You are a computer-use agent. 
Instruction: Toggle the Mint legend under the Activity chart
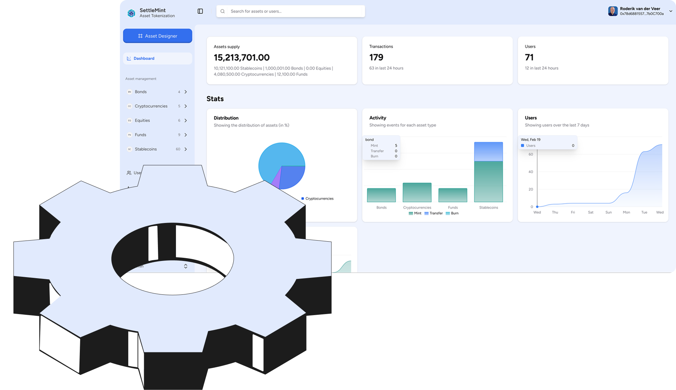(x=414, y=213)
